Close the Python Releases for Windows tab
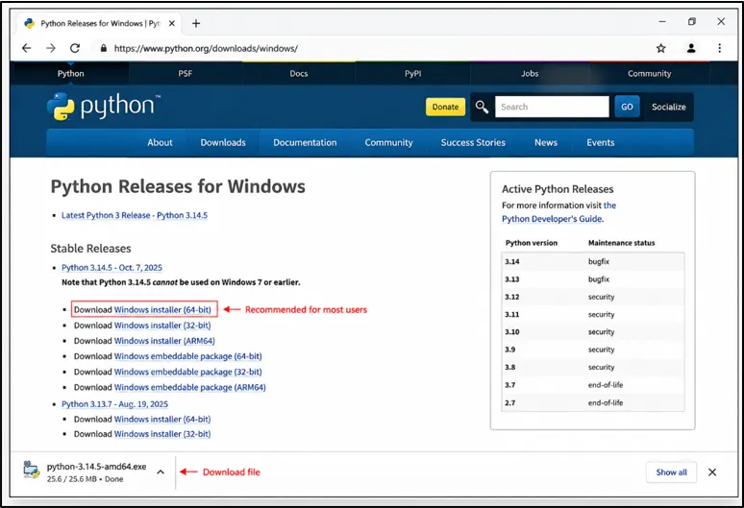This screenshot has height=508, width=744. [172, 23]
